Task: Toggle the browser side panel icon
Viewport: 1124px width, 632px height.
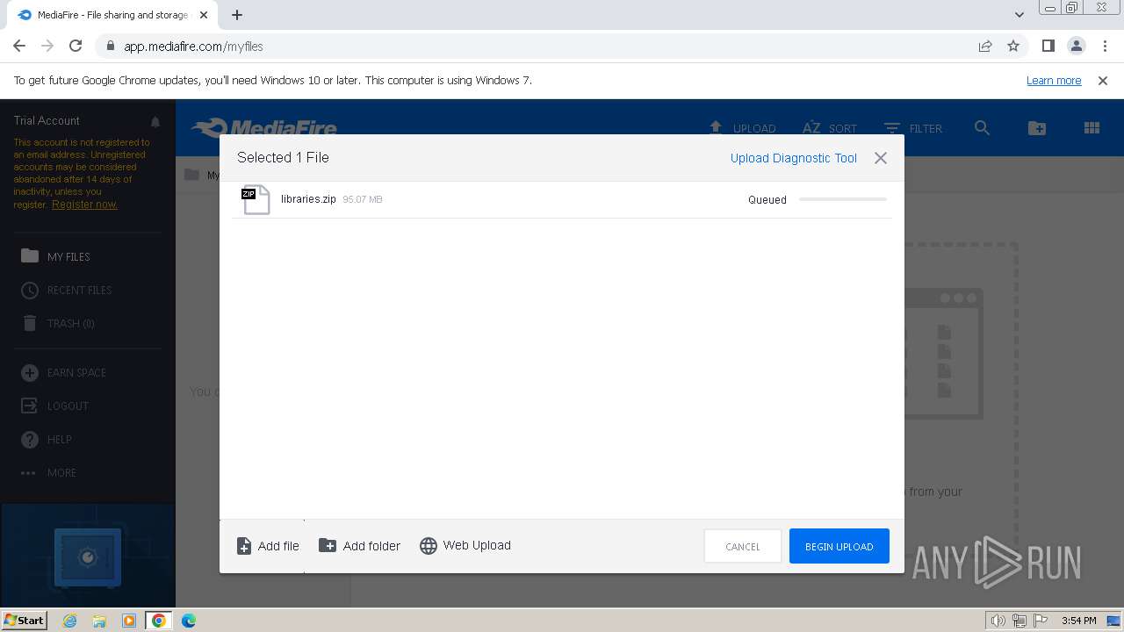Action: coord(1048,46)
